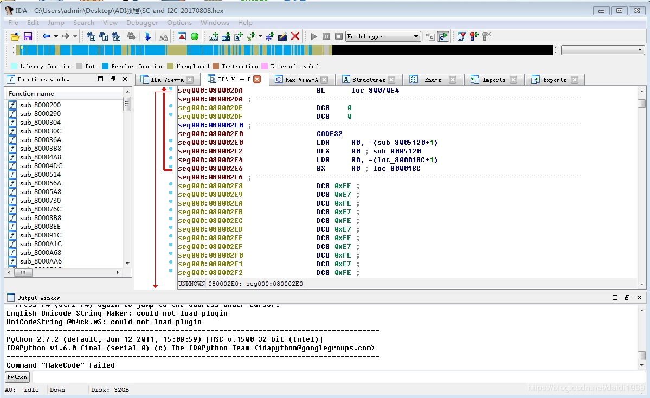Viewport: 650px width, 398px height.
Task: Open the Debugger menu
Action: [x=142, y=23]
